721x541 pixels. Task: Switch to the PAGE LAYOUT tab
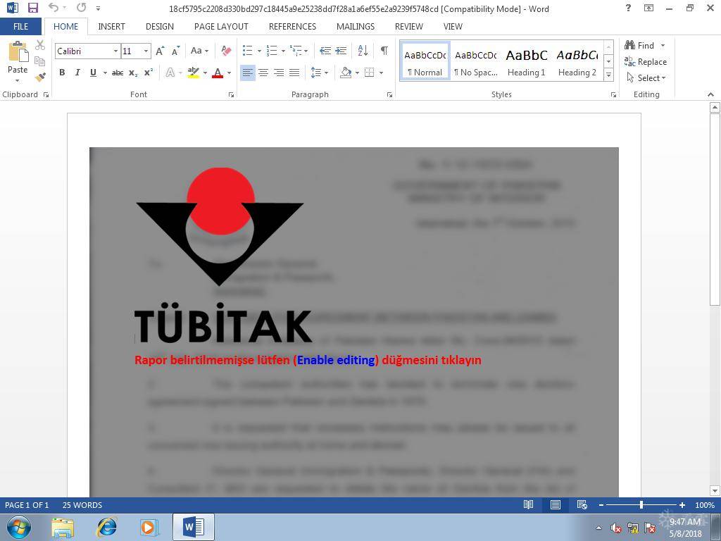(x=221, y=27)
